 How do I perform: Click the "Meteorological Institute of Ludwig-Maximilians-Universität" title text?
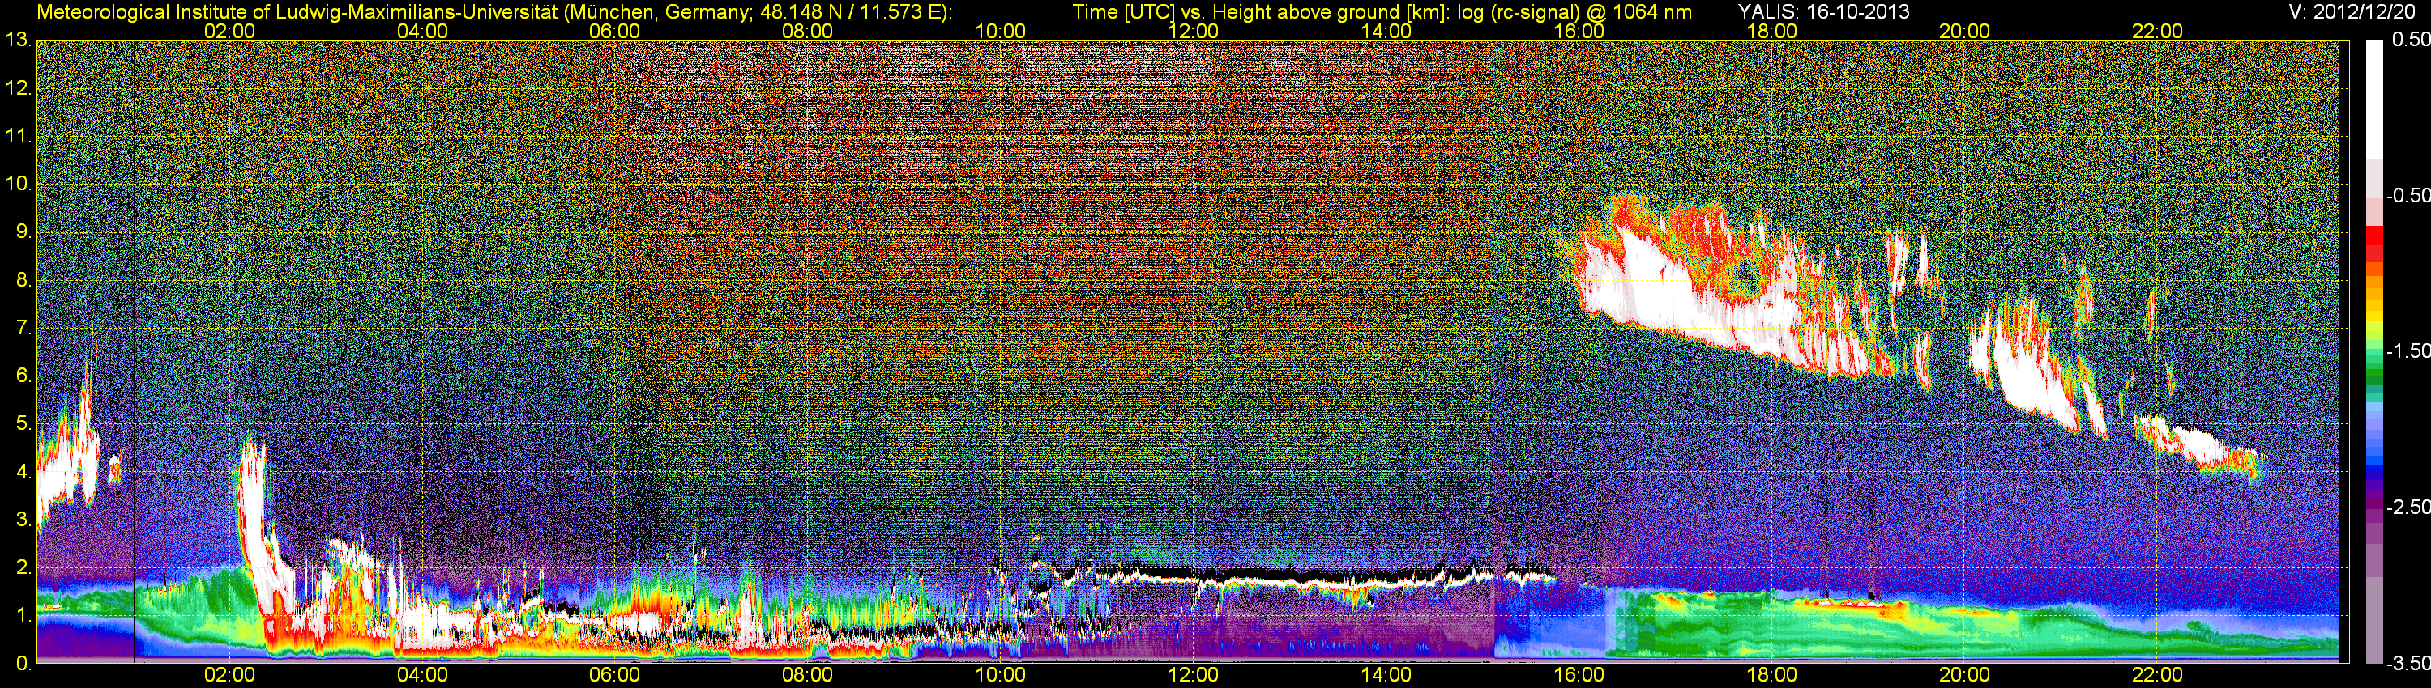[299, 11]
